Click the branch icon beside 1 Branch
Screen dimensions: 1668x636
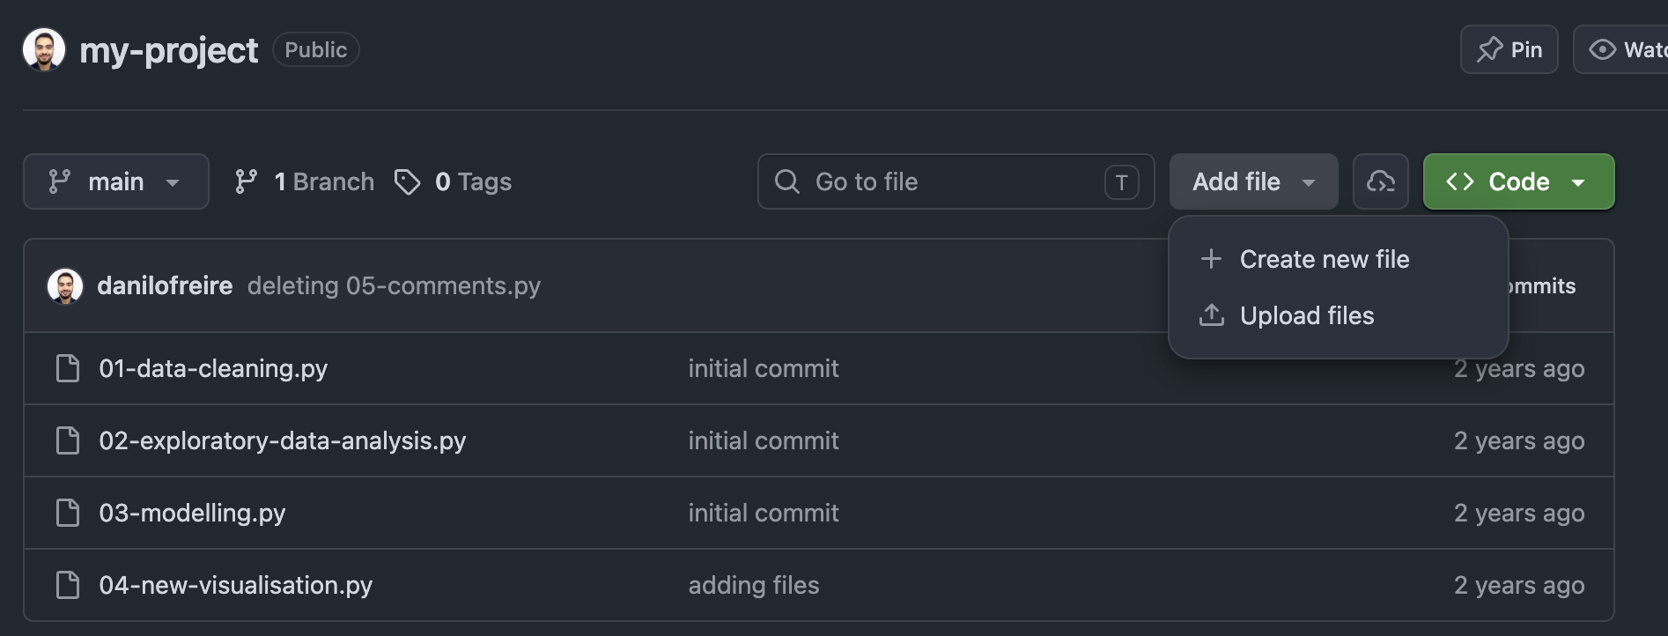[246, 181]
